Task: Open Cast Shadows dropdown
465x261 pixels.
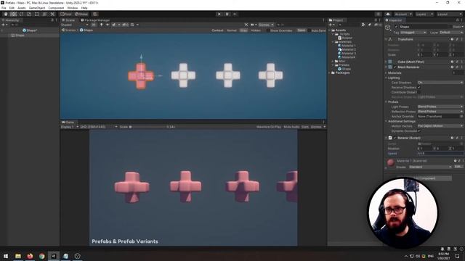Action: 440,83
